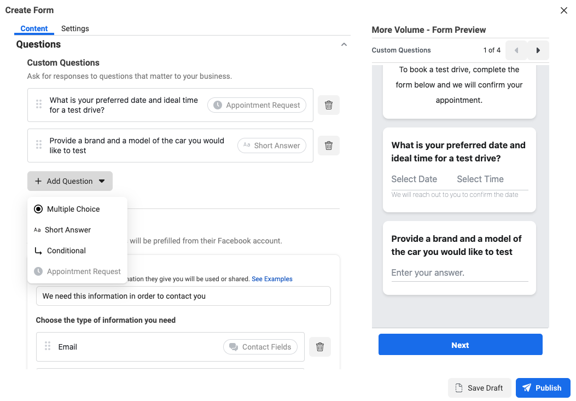Click the Next button in the preview
Screen dimensions: 576x401
[460, 345]
